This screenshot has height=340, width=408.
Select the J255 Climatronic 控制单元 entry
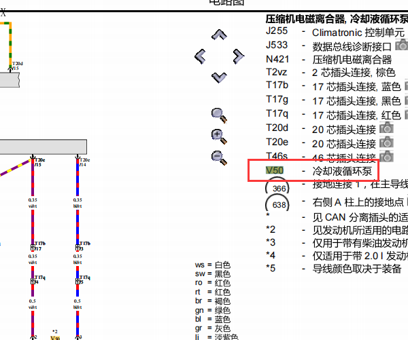tap(335, 32)
